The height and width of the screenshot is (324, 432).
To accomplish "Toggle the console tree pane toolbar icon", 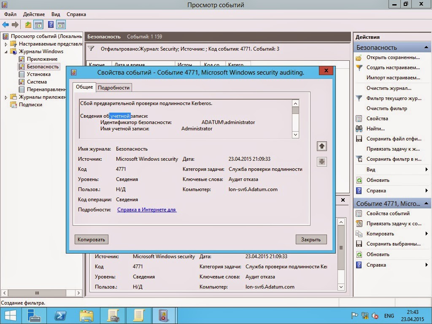I will click(x=38, y=25).
